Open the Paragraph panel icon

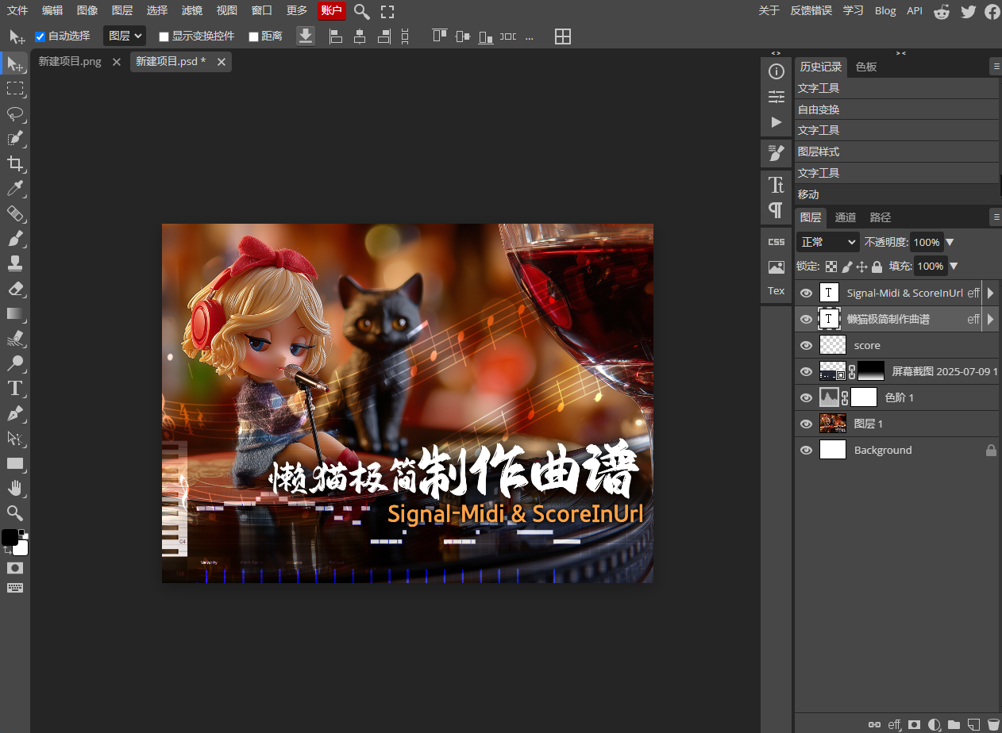coord(777,210)
